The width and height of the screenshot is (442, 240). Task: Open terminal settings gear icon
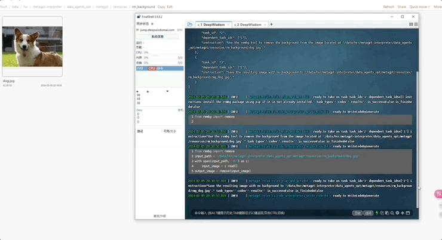click(x=397, y=213)
